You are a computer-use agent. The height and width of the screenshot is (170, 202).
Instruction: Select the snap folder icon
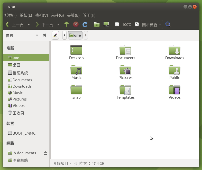pos(76,89)
